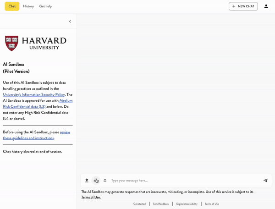Click the Harvard University logo
The width and height of the screenshot is (275, 209).
[36, 44]
